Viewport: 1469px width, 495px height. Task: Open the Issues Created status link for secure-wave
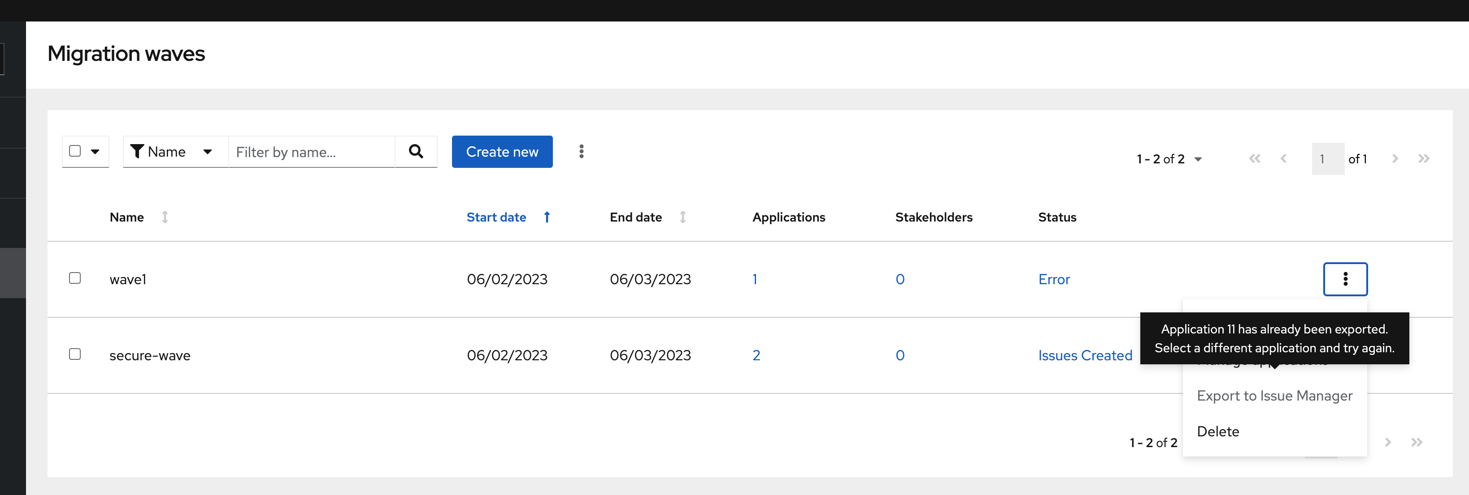(x=1085, y=355)
